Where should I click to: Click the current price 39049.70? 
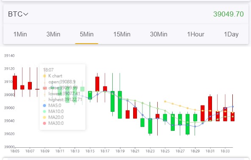click(229, 14)
